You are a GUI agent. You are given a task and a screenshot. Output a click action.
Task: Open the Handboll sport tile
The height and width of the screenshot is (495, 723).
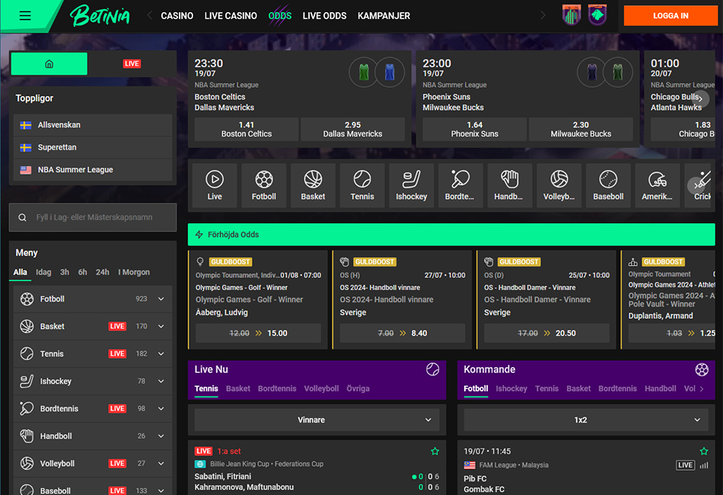pyautogui.click(x=509, y=186)
